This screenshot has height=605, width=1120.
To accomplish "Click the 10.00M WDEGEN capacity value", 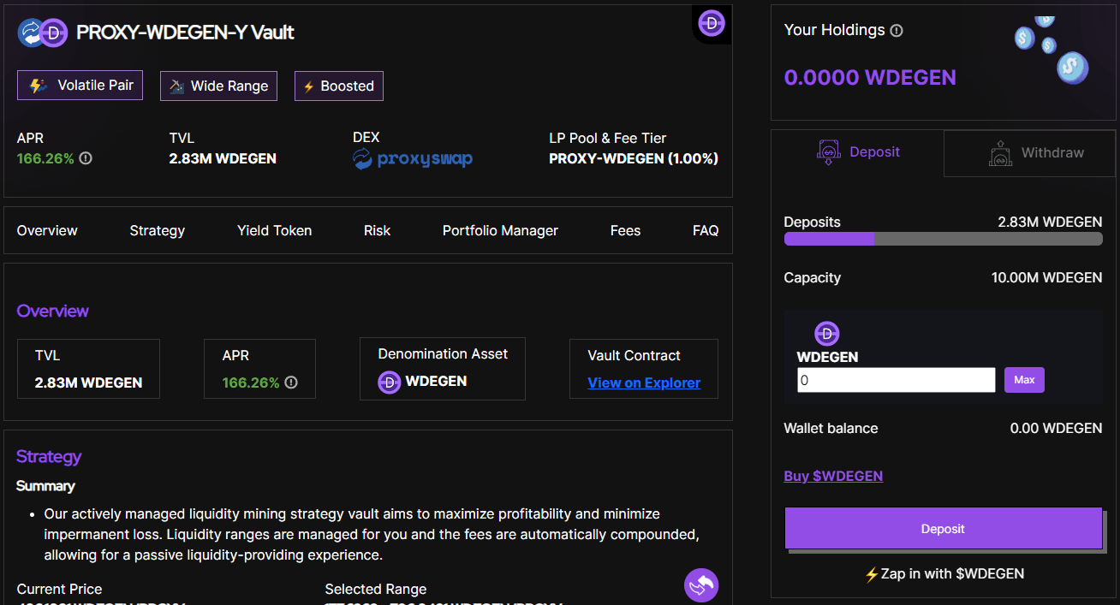I will pyautogui.click(x=1046, y=278).
